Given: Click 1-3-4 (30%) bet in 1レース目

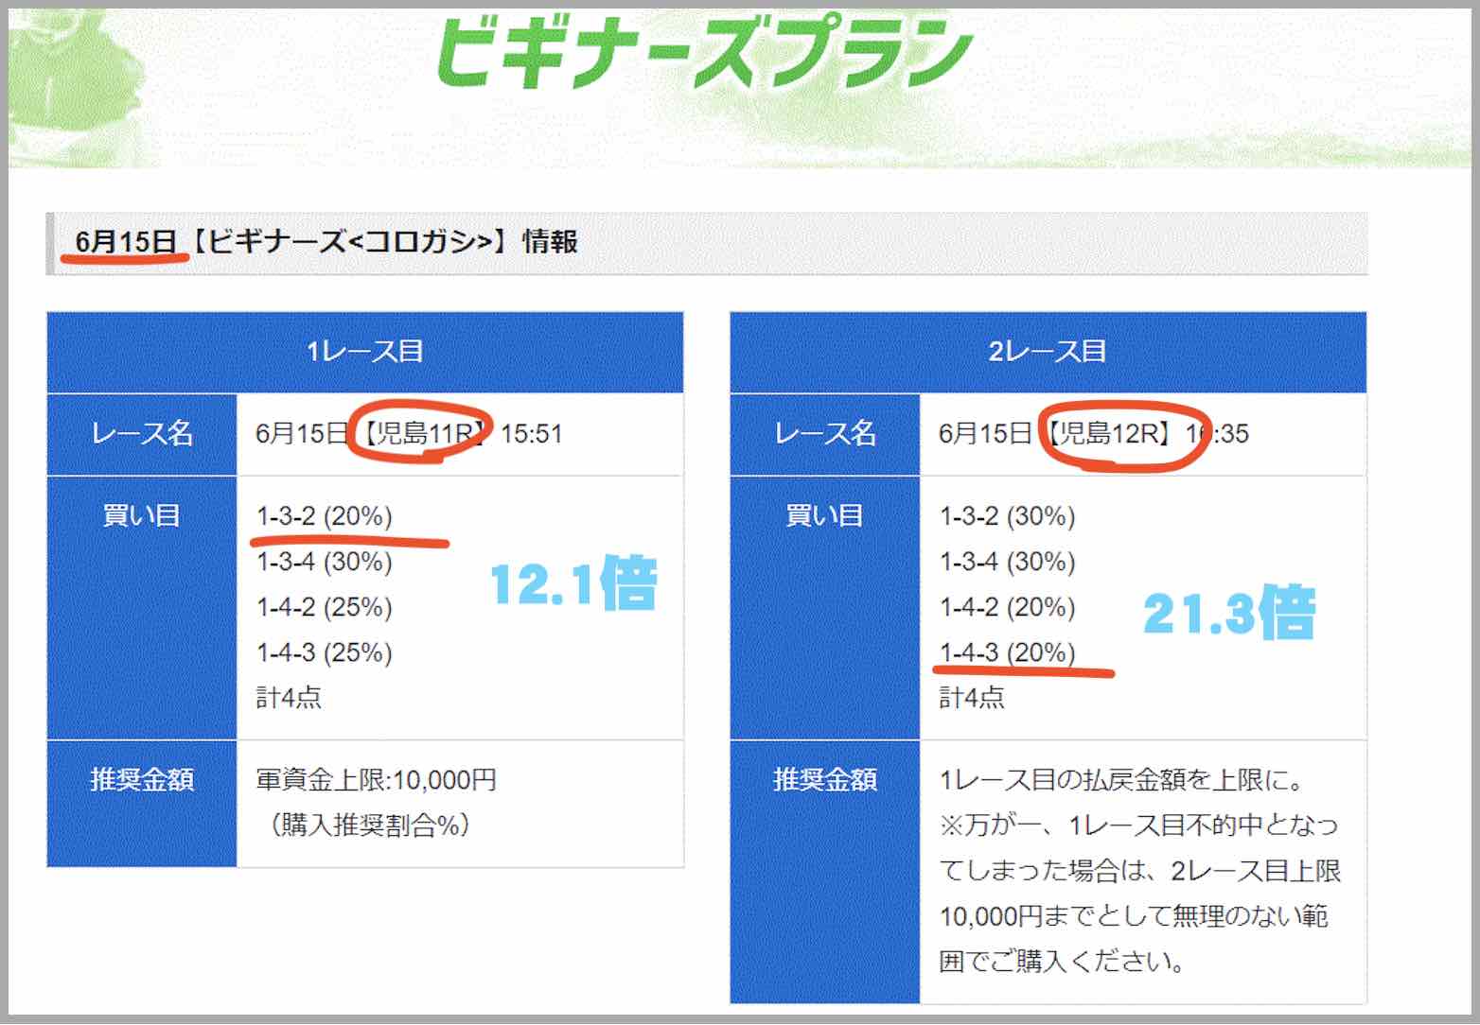Looking at the screenshot, I should [325, 562].
